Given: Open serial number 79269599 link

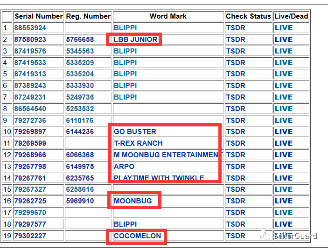Looking at the screenshot, I should click(30, 143).
